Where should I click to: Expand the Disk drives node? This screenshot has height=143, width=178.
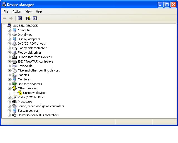coord(9,35)
